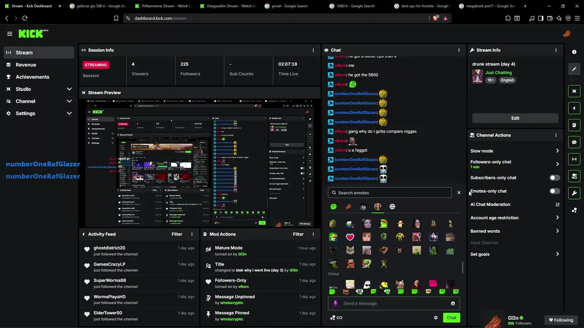This screenshot has height=328, width=584.
Task: Open the Activity Feed Filter dropdown
Action: (x=177, y=234)
